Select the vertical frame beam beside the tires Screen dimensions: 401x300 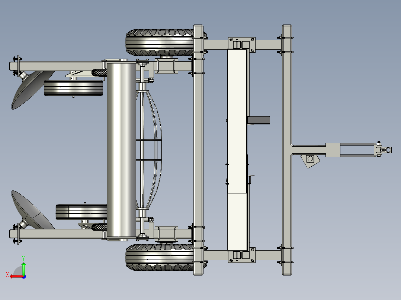click(x=199, y=150)
